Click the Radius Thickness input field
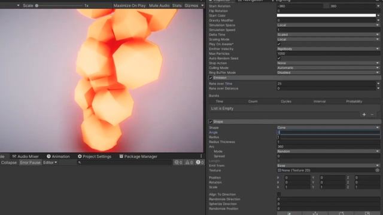This screenshot has height=215, width=383. pos(329,142)
